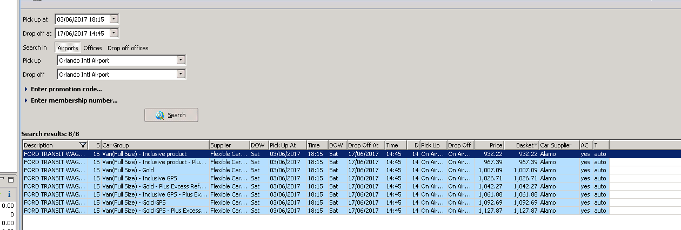Viewport: 681px width, 230px height.
Task: Expand Enter membership number section
Action: (71, 100)
